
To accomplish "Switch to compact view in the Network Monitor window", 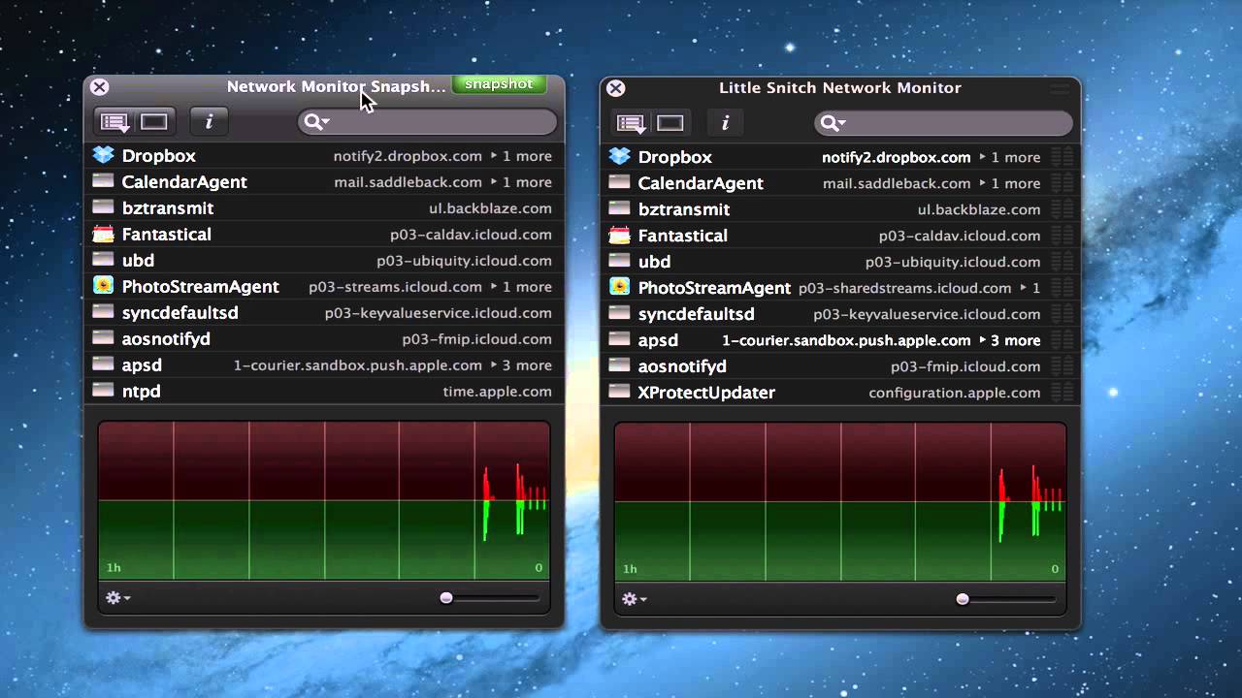I will tap(670, 123).
